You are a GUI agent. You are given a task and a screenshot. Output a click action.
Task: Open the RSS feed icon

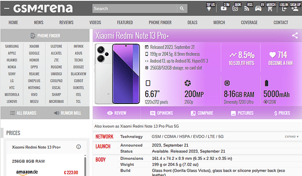pyautogui.click(x=246, y=9)
